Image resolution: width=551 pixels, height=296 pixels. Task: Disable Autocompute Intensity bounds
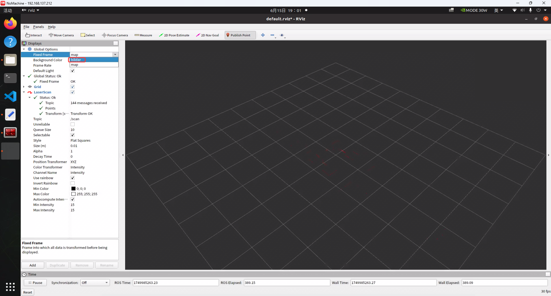[72, 199]
